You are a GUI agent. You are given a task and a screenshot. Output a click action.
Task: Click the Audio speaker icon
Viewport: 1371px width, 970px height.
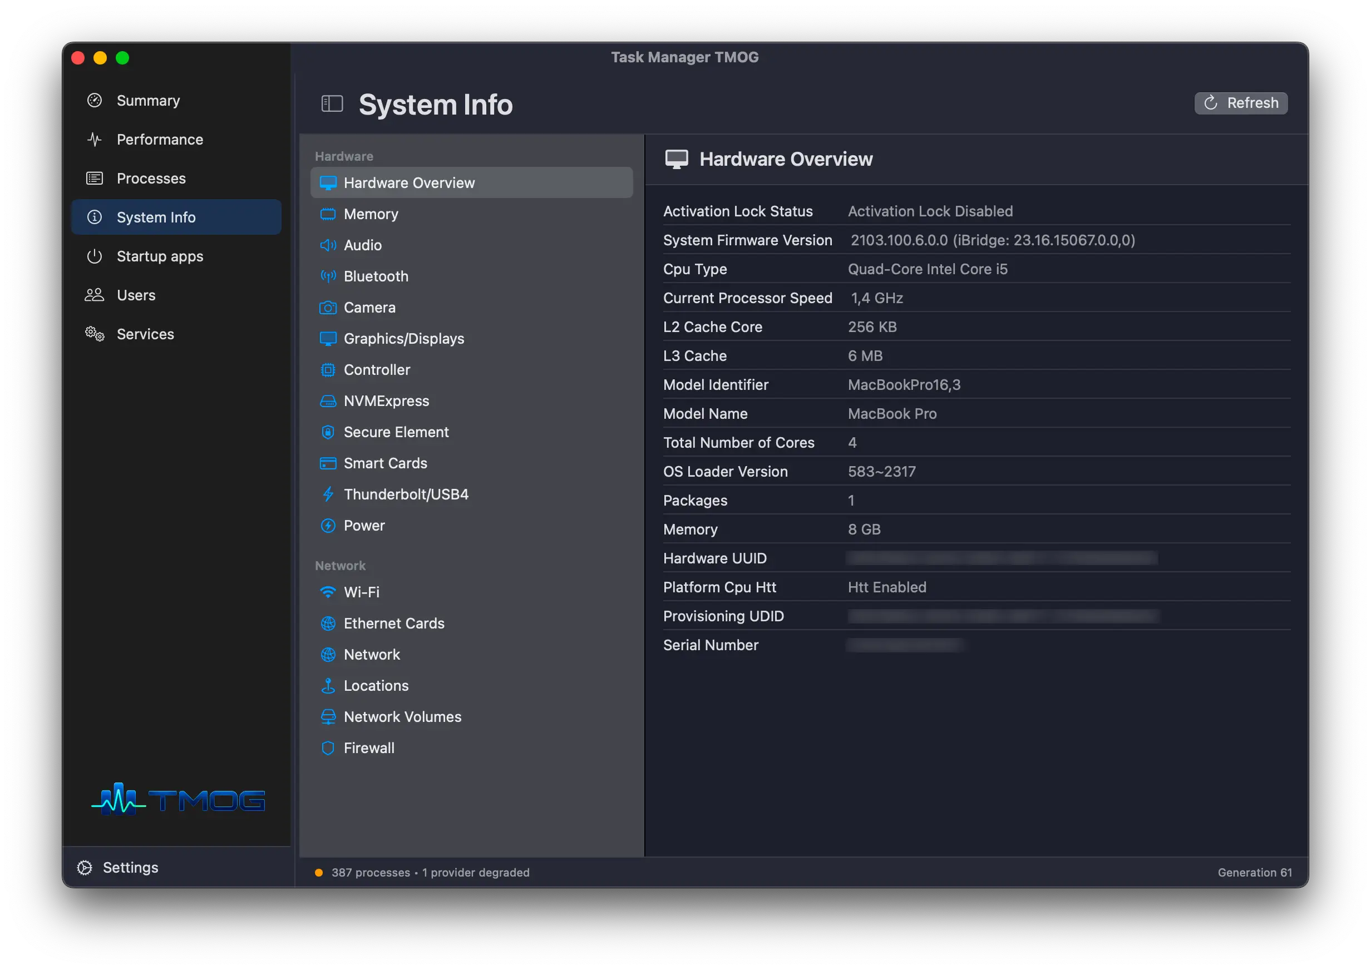(328, 245)
